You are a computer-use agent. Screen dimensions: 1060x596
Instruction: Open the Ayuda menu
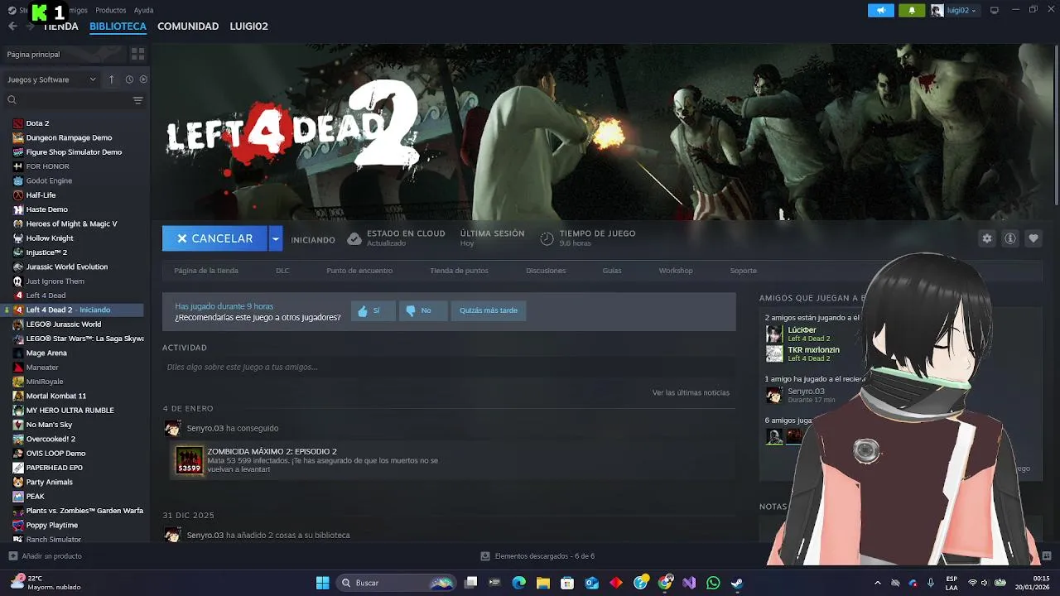tap(143, 10)
